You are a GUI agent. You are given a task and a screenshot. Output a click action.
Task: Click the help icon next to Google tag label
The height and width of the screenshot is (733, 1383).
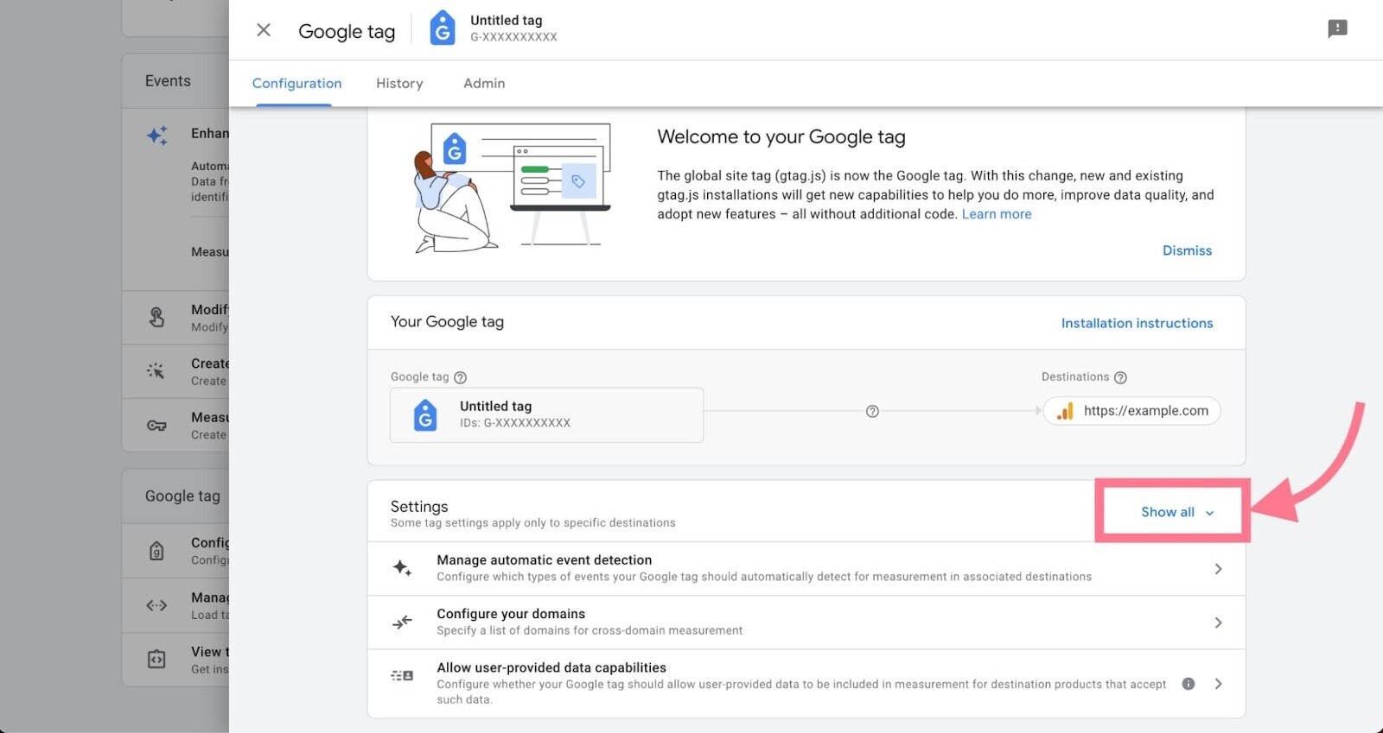tap(461, 377)
